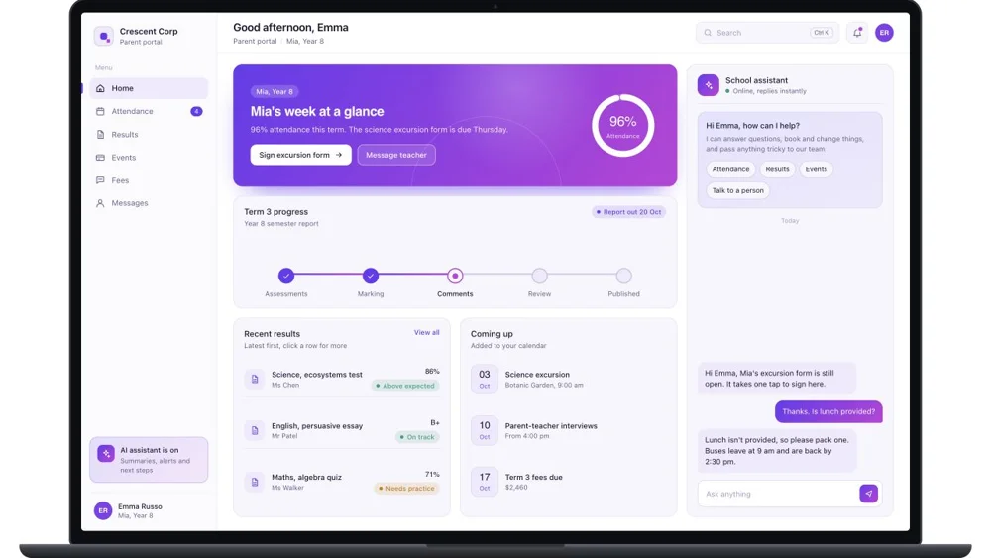Viewport: 991px width, 558px height.
Task: Select the Published progress step
Action: [623, 276]
